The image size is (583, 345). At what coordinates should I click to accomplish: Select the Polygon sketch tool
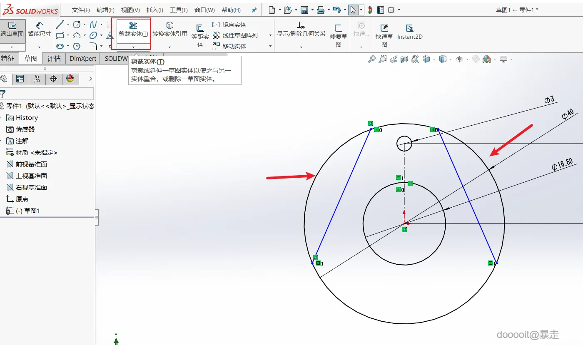click(x=77, y=46)
